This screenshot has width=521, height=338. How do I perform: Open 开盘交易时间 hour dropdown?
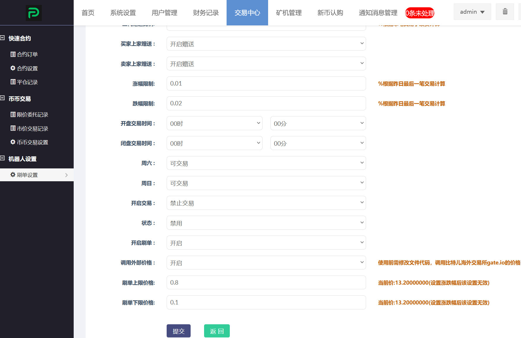[x=215, y=123]
